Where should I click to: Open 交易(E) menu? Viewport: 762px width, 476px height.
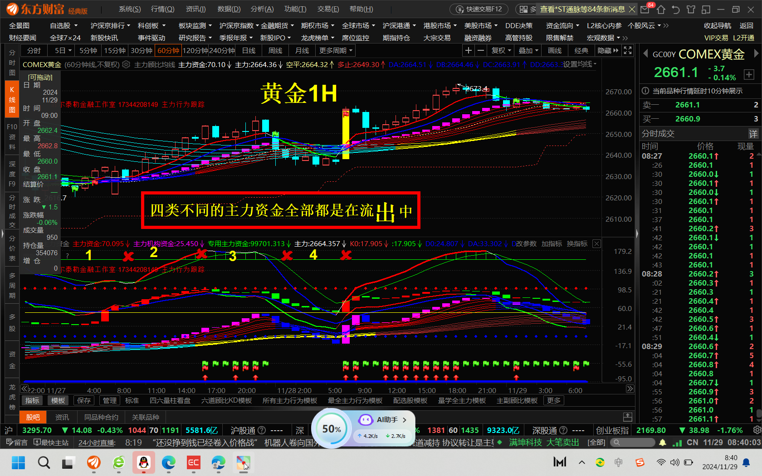tap(328, 9)
